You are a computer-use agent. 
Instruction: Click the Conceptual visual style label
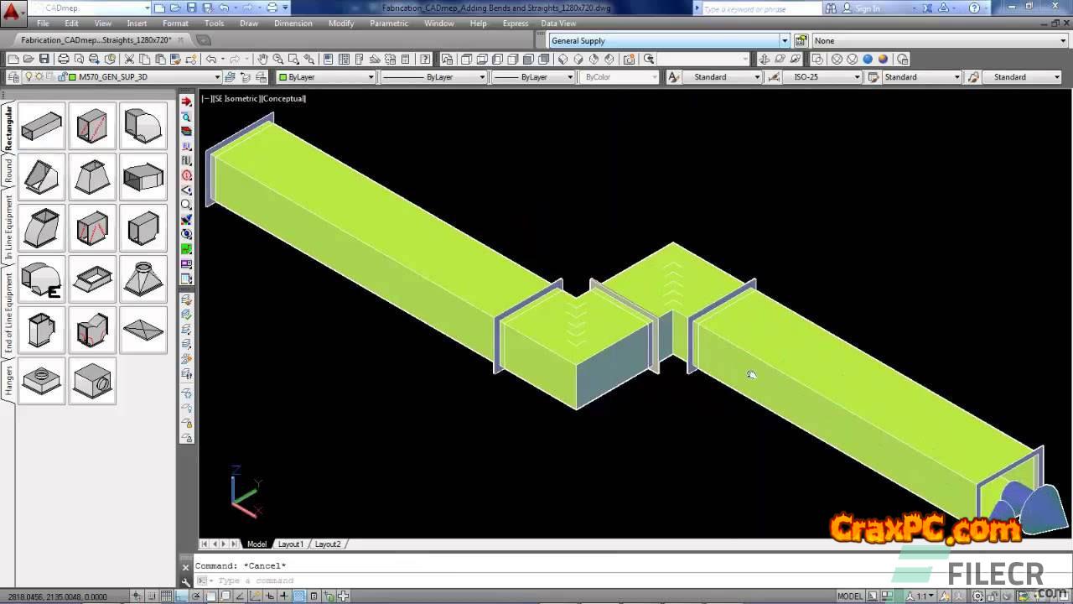(284, 99)
